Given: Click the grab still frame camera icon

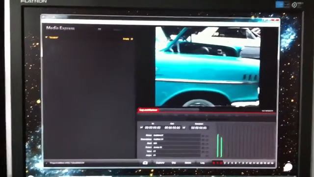Looking at the screenshot, I should pos(145,163).
